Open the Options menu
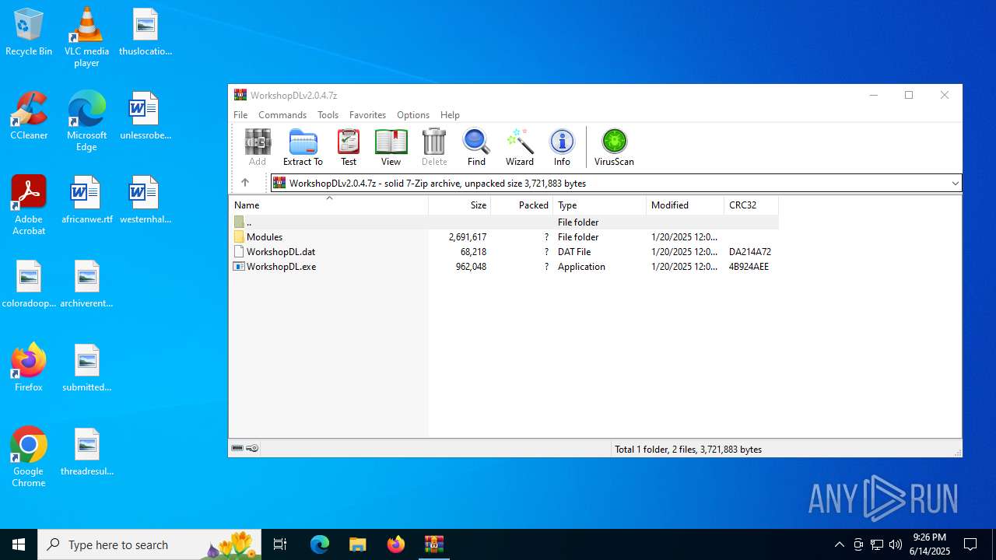 click(x=413, y=114)
